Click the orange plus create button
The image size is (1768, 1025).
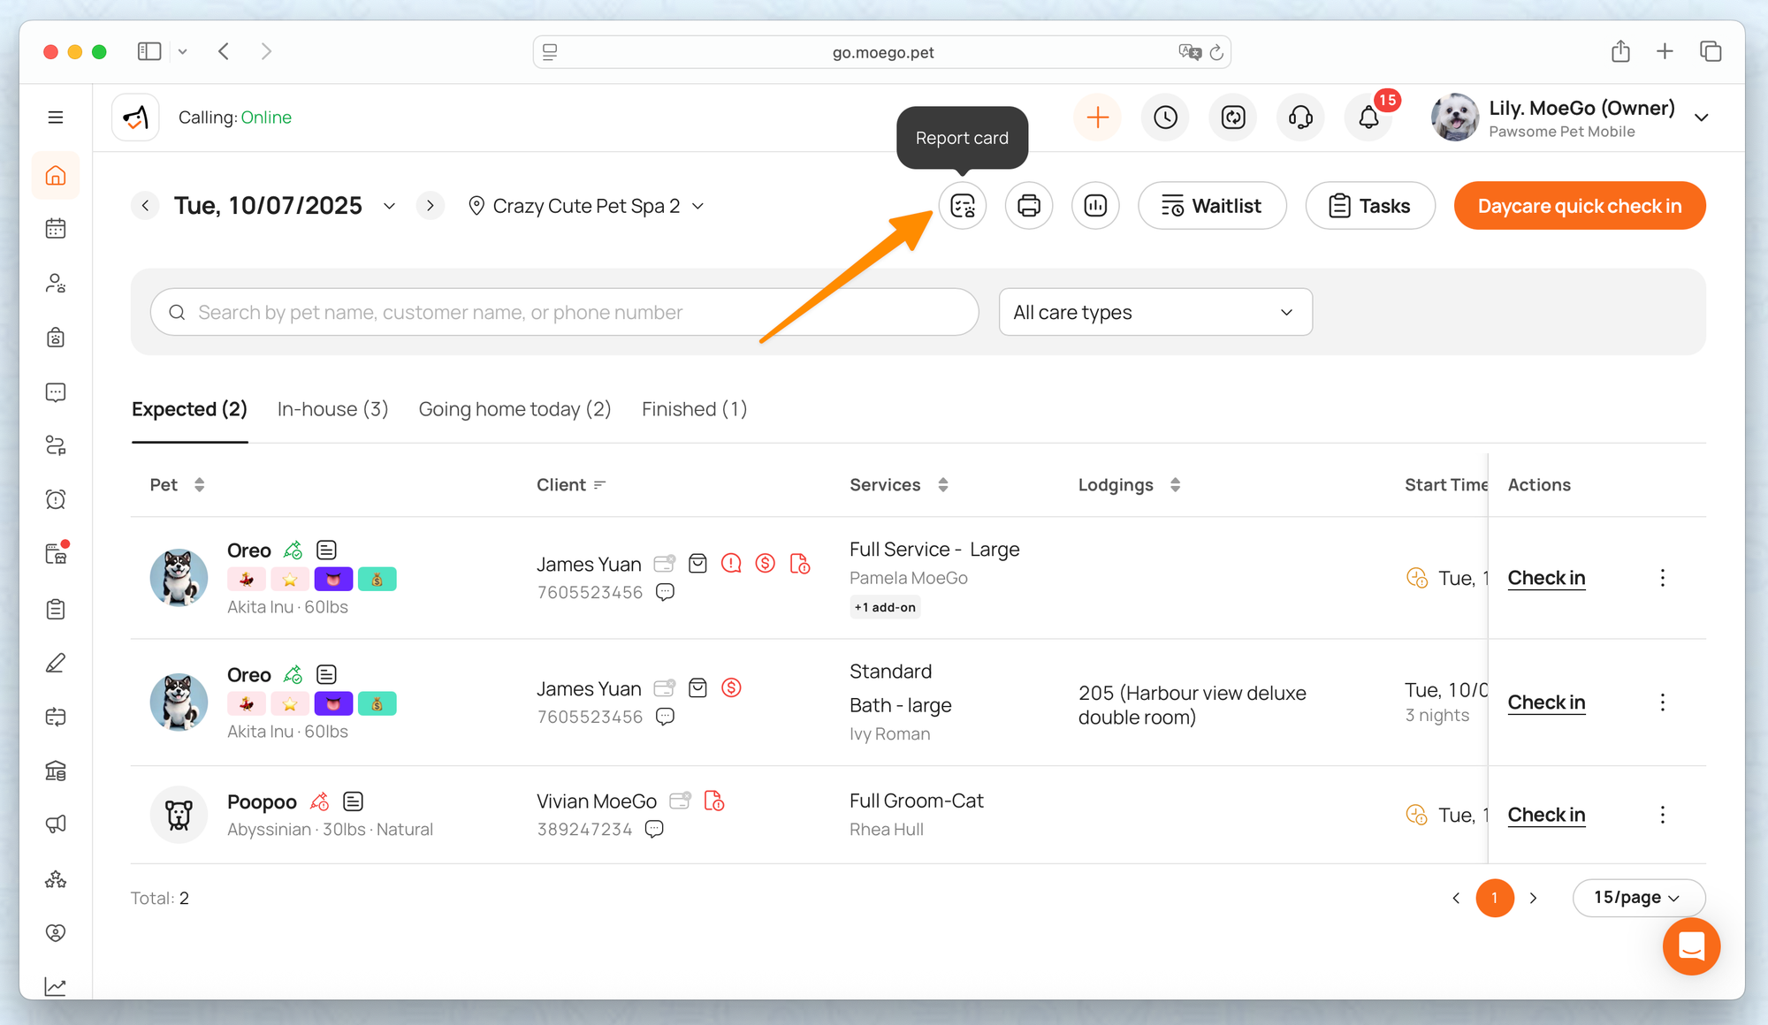point(1097,118)
